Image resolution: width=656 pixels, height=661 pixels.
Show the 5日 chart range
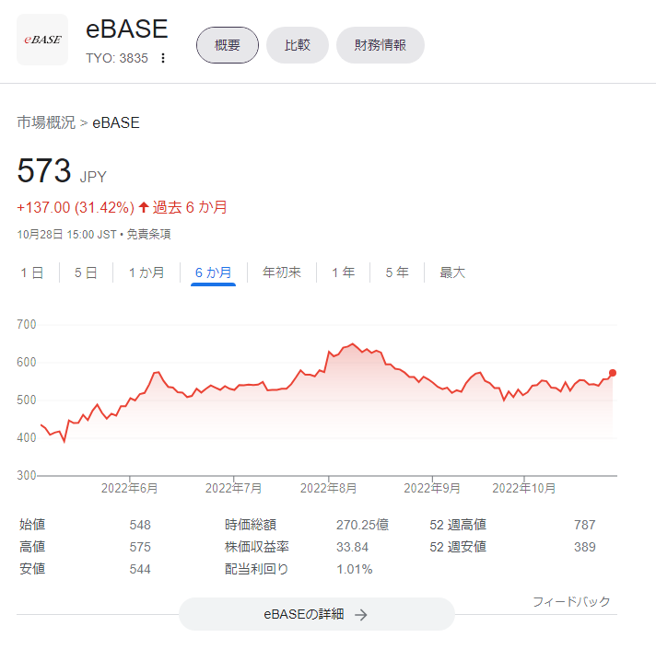click(x=86, y=273)
